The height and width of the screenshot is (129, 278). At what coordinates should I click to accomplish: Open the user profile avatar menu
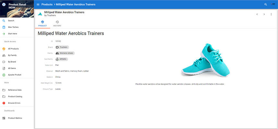[273, 4]
